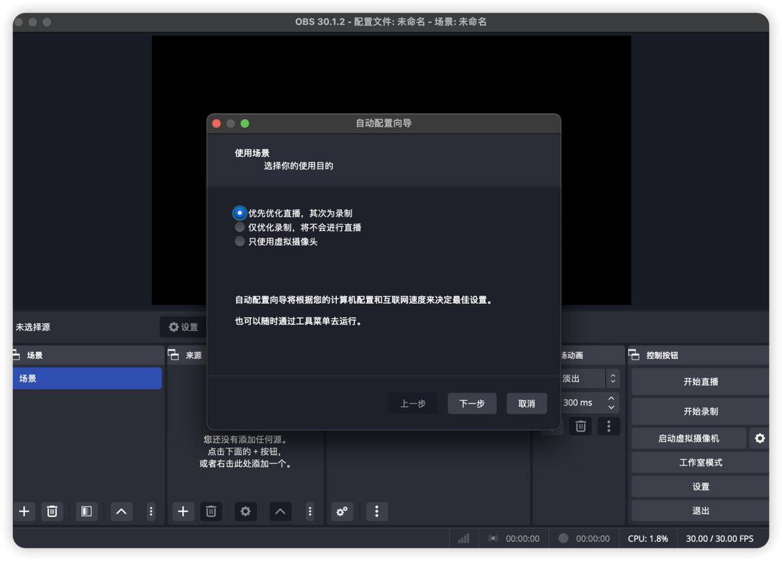
Task: Click the audio level meter in the status bar
Action: point(463,538)
